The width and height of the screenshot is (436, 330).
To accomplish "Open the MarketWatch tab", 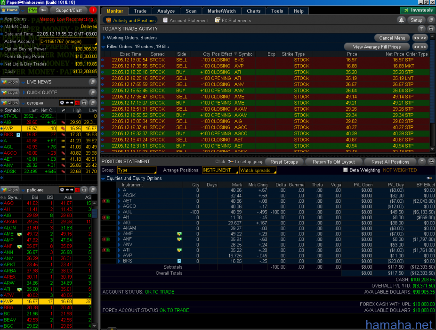I will [x=222, y=11].
